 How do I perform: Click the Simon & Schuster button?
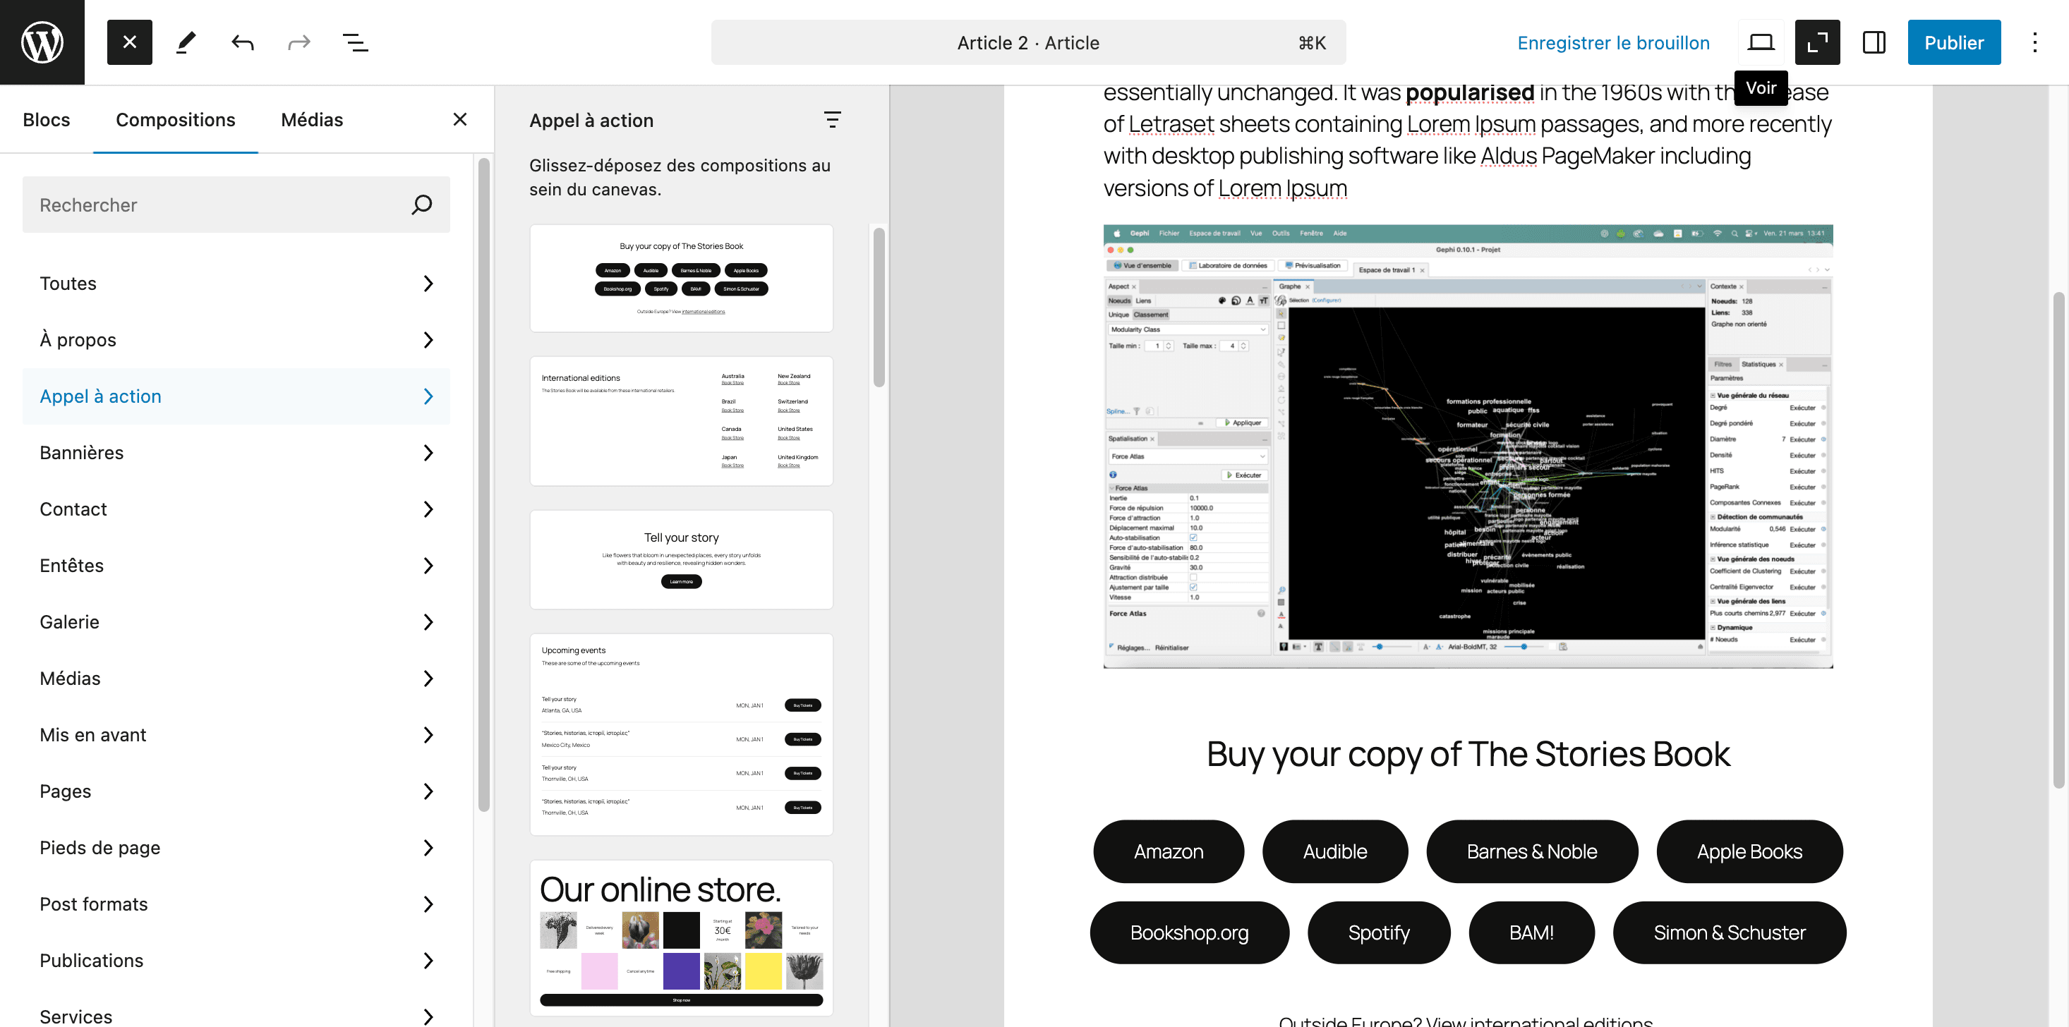click(x=1728, y=932)
